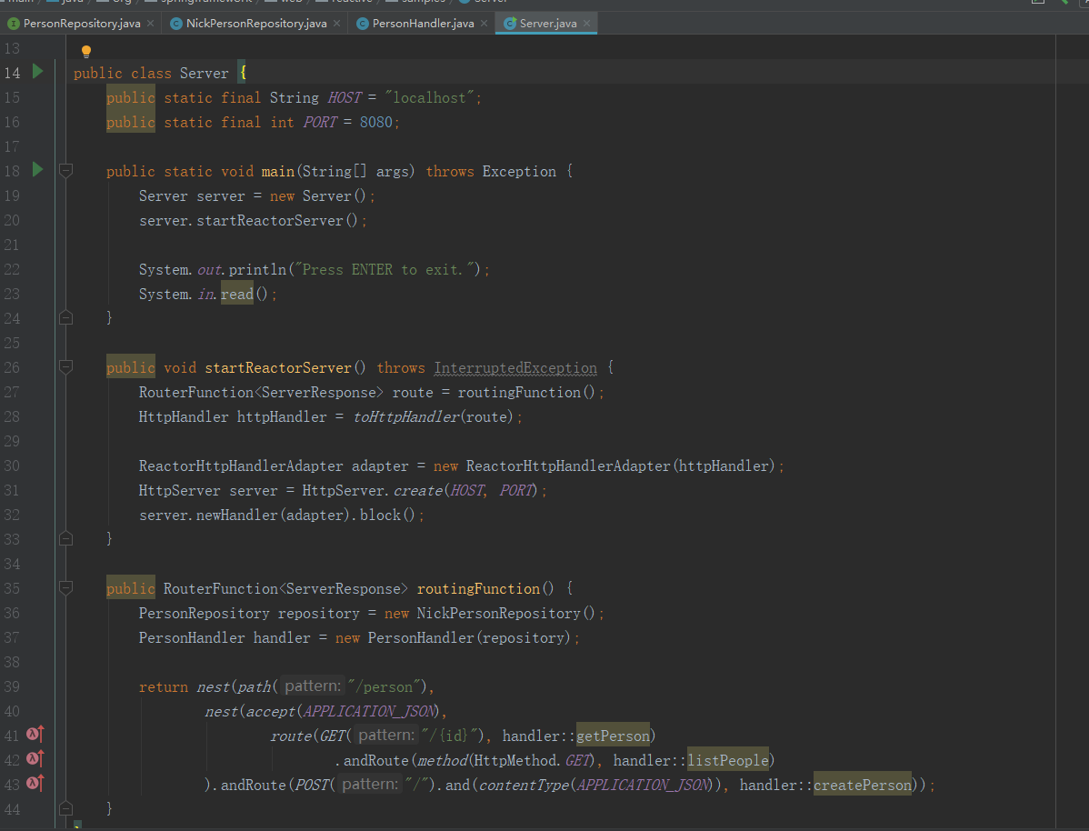
Task: Click the pattern: hint on line 39
Action: (x=313, y=686)
